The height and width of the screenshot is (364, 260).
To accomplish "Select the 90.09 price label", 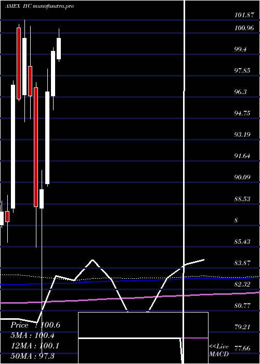I will click(242, 177).
